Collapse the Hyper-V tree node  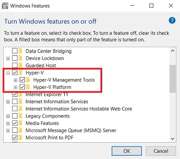[8, 73]
